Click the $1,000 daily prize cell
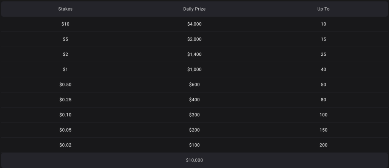 [194, 69]
